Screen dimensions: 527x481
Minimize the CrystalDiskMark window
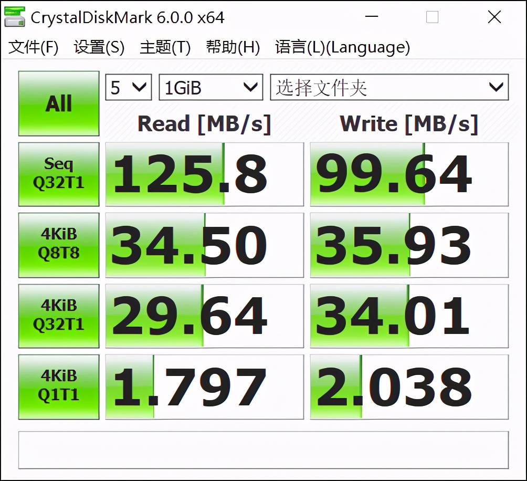(372, 17)
